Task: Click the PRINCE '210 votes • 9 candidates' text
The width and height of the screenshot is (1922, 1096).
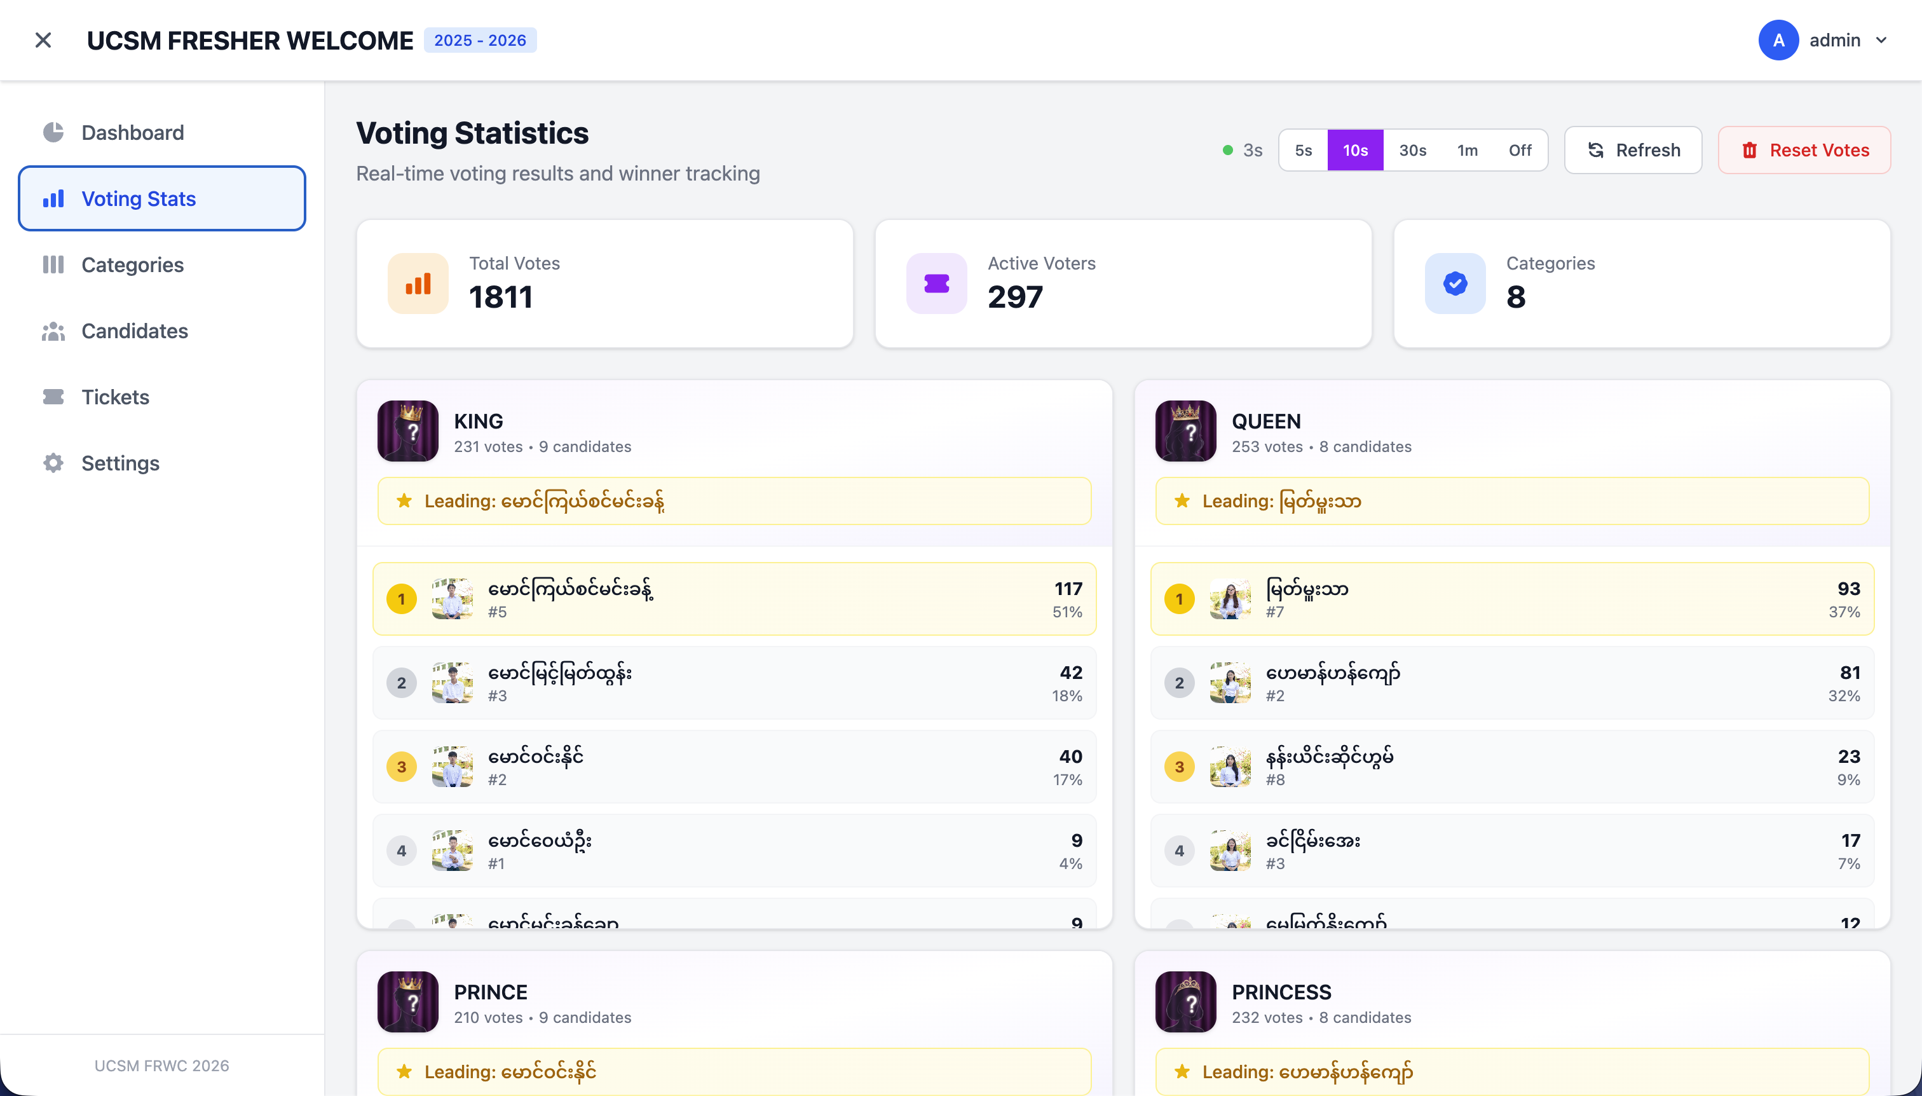Action: 543,1017
